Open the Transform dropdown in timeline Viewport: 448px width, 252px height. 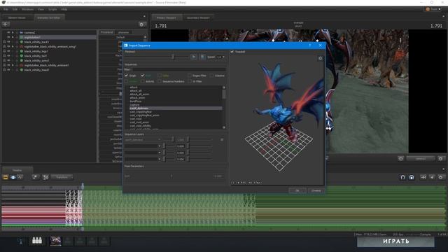pyautogui.click(x=62, y=177)
